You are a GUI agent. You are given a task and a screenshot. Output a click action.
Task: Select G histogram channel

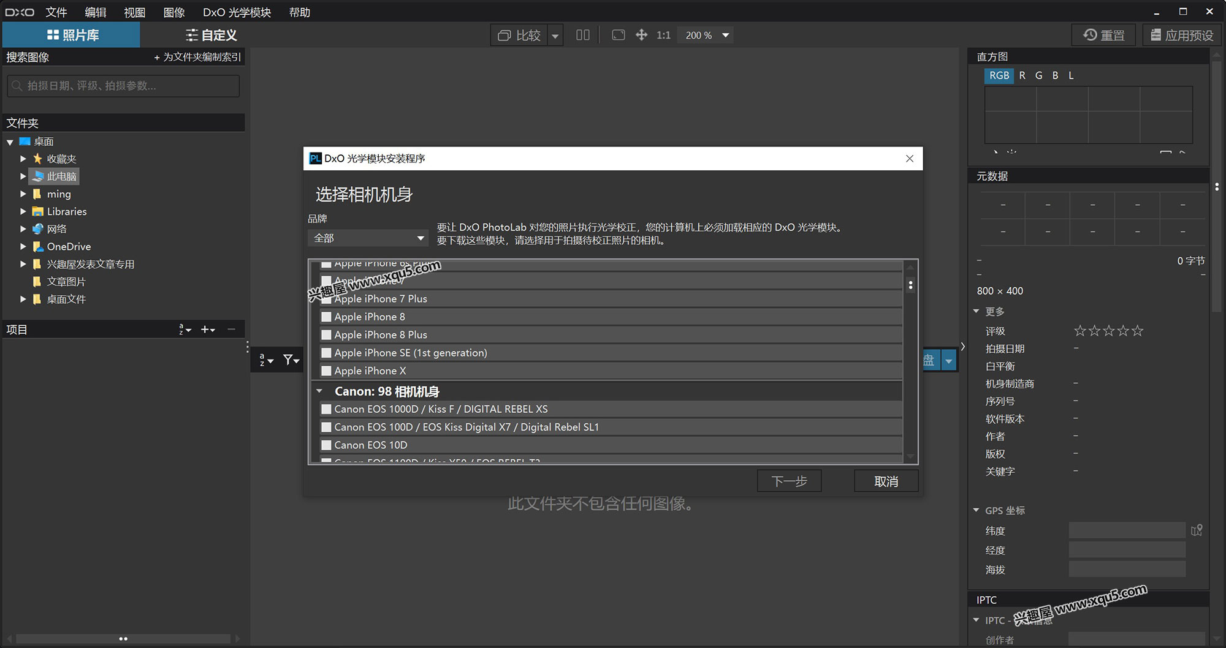coord(1038,75)
